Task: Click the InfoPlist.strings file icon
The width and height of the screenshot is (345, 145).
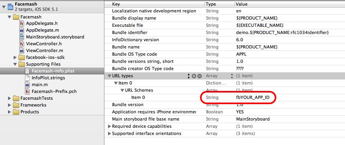Action: click(x=27, y=78)
